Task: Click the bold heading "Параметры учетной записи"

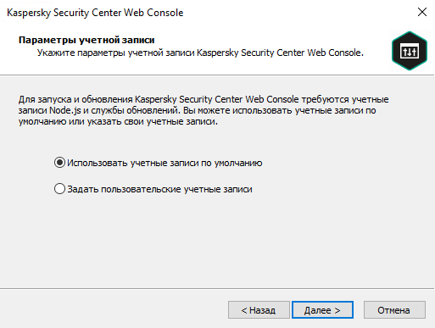Action: pyautogui.click(x=86, y=40)
